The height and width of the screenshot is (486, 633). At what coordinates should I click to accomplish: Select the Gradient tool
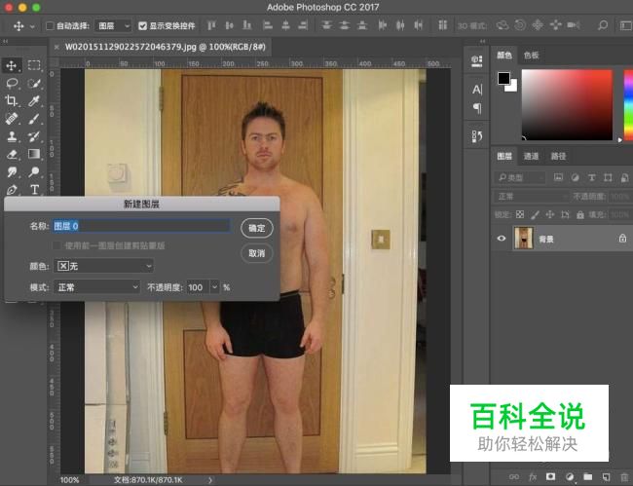click(34, 154)
